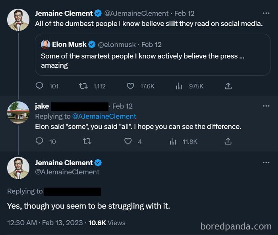Share jake's reply tweet
The image size is (278, 235).
click(228, 141)
